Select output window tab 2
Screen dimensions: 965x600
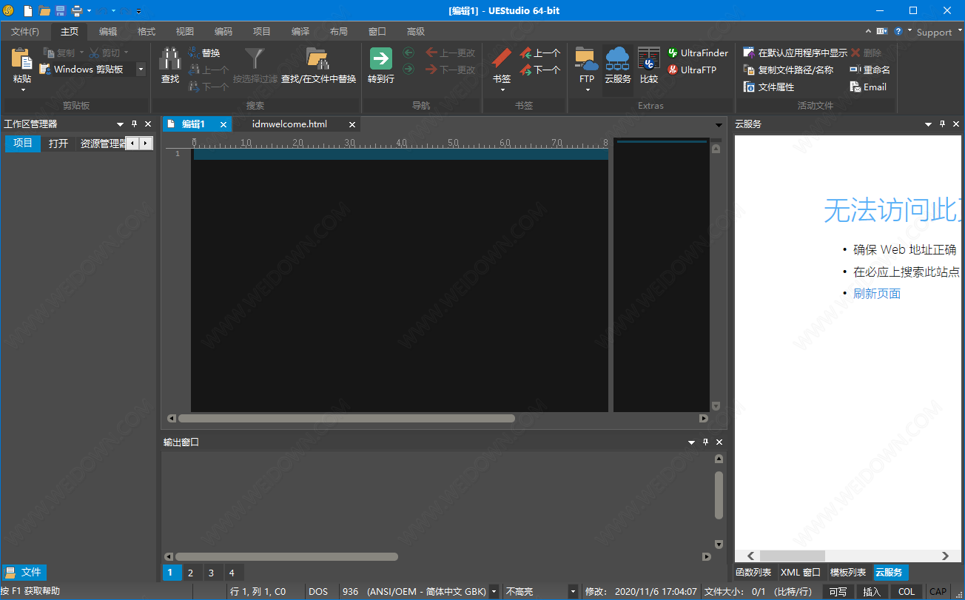click(190, 573)
